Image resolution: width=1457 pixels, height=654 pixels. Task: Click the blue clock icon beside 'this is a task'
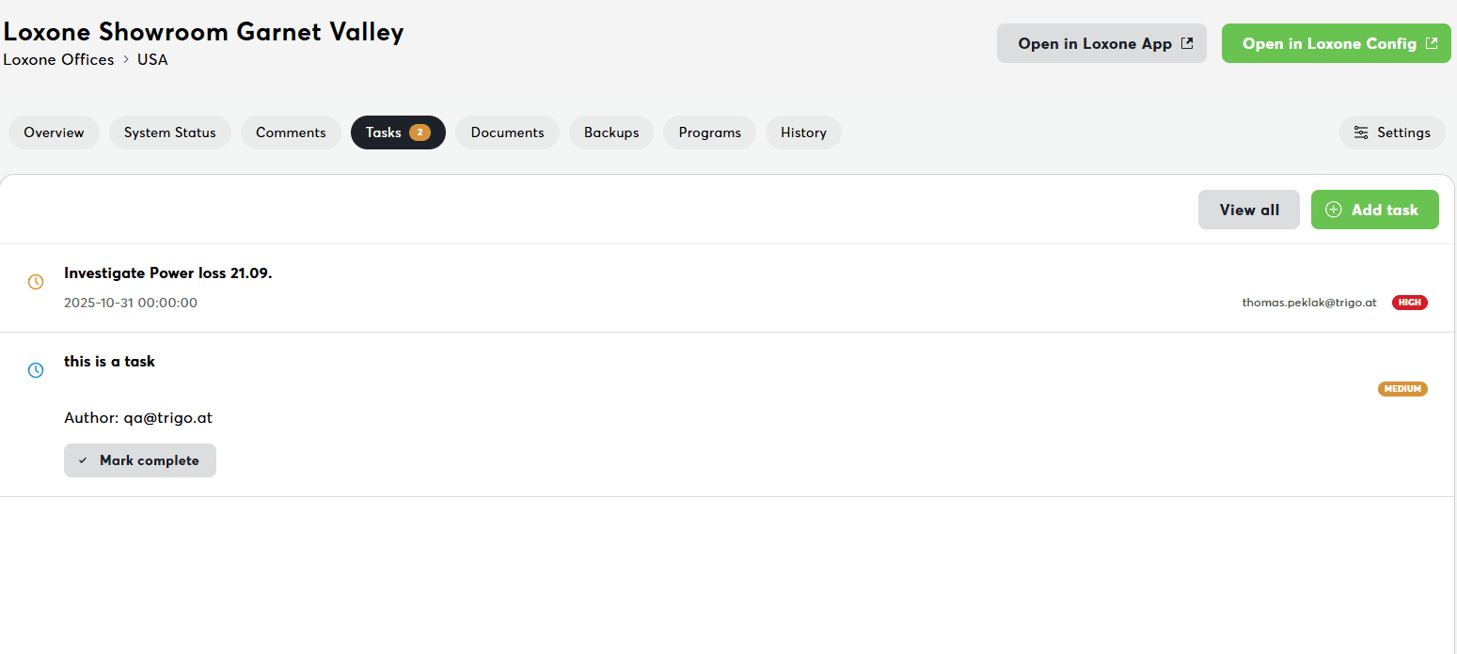[36, 370]
